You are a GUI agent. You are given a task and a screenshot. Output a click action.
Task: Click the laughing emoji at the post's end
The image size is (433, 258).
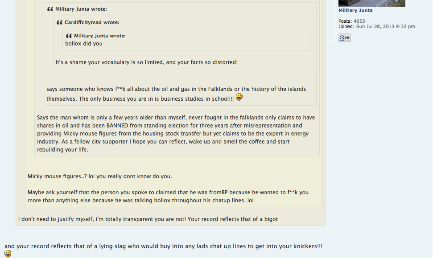(8, 254)
